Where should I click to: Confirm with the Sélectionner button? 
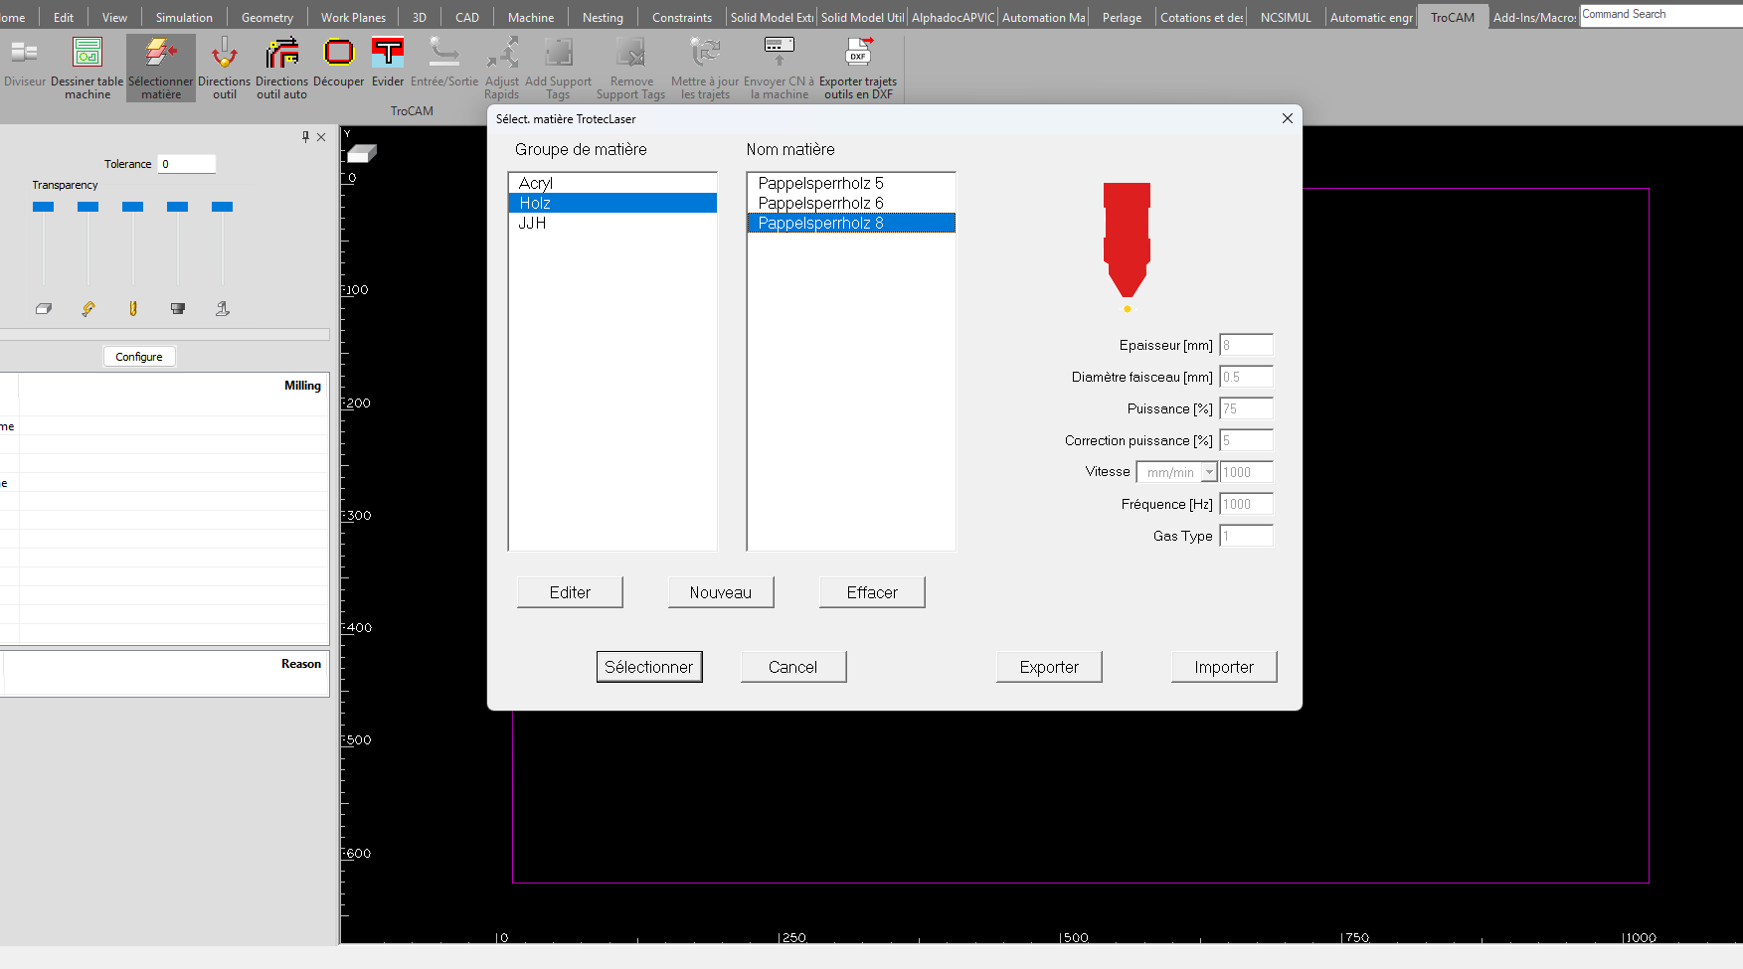coord(649,667)
